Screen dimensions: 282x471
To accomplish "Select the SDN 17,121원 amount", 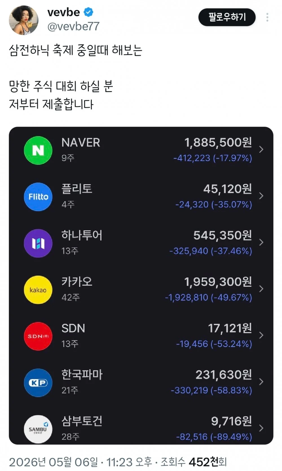I will [230, 328].
